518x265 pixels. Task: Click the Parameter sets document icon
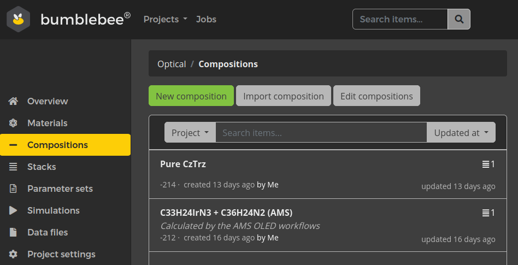(14, 189)
